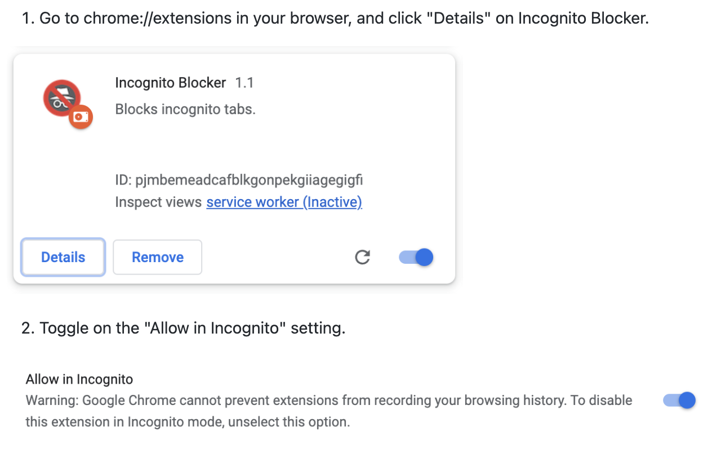Click the camera badge on the extension icon
The image size is (721, 450).
pyautogui.click(x=81, y=116)
